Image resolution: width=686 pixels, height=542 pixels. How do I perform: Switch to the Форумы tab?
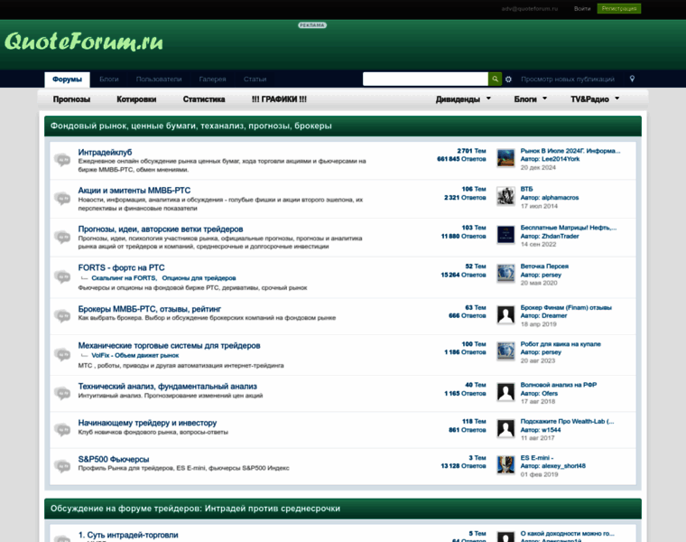pyautogui.click(x=67, y=79)
